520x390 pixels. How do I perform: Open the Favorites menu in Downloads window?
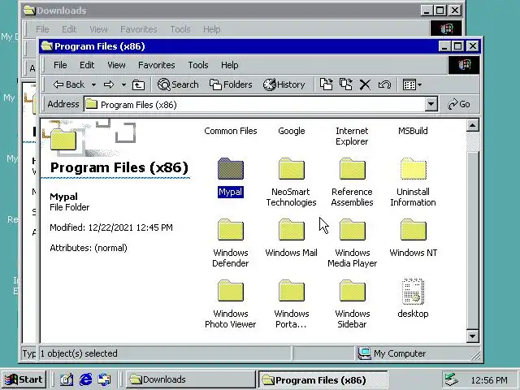pyautogui.click(x=139, y=29)
